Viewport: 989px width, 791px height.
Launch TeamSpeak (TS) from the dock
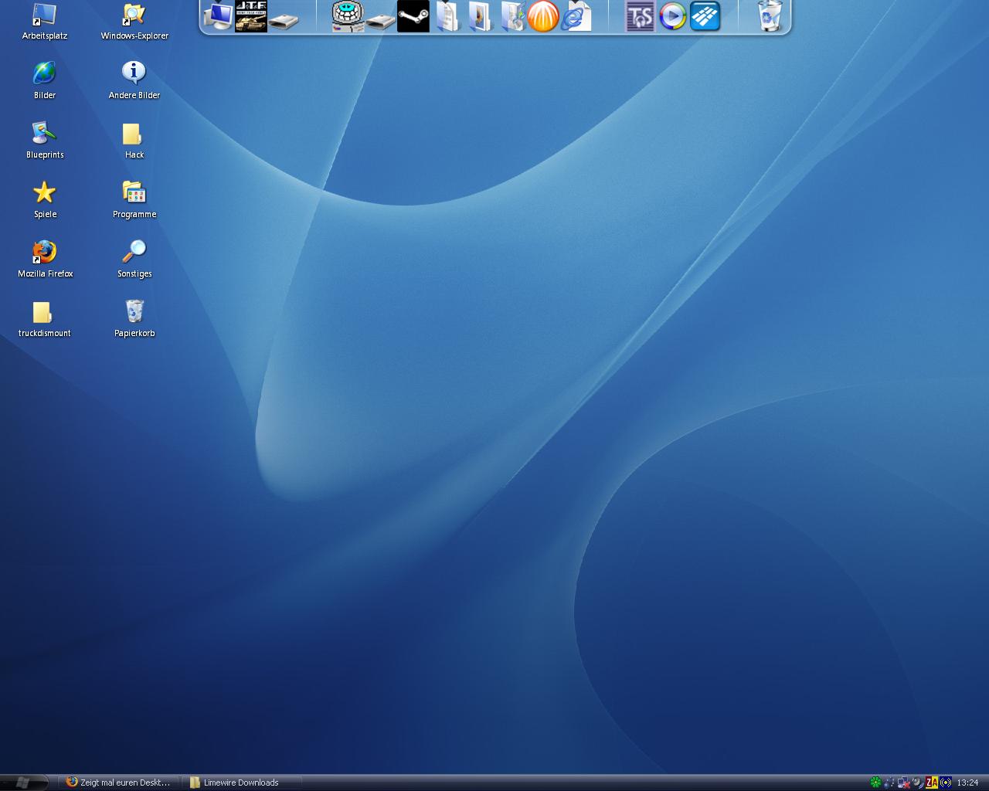coord(640,16)
